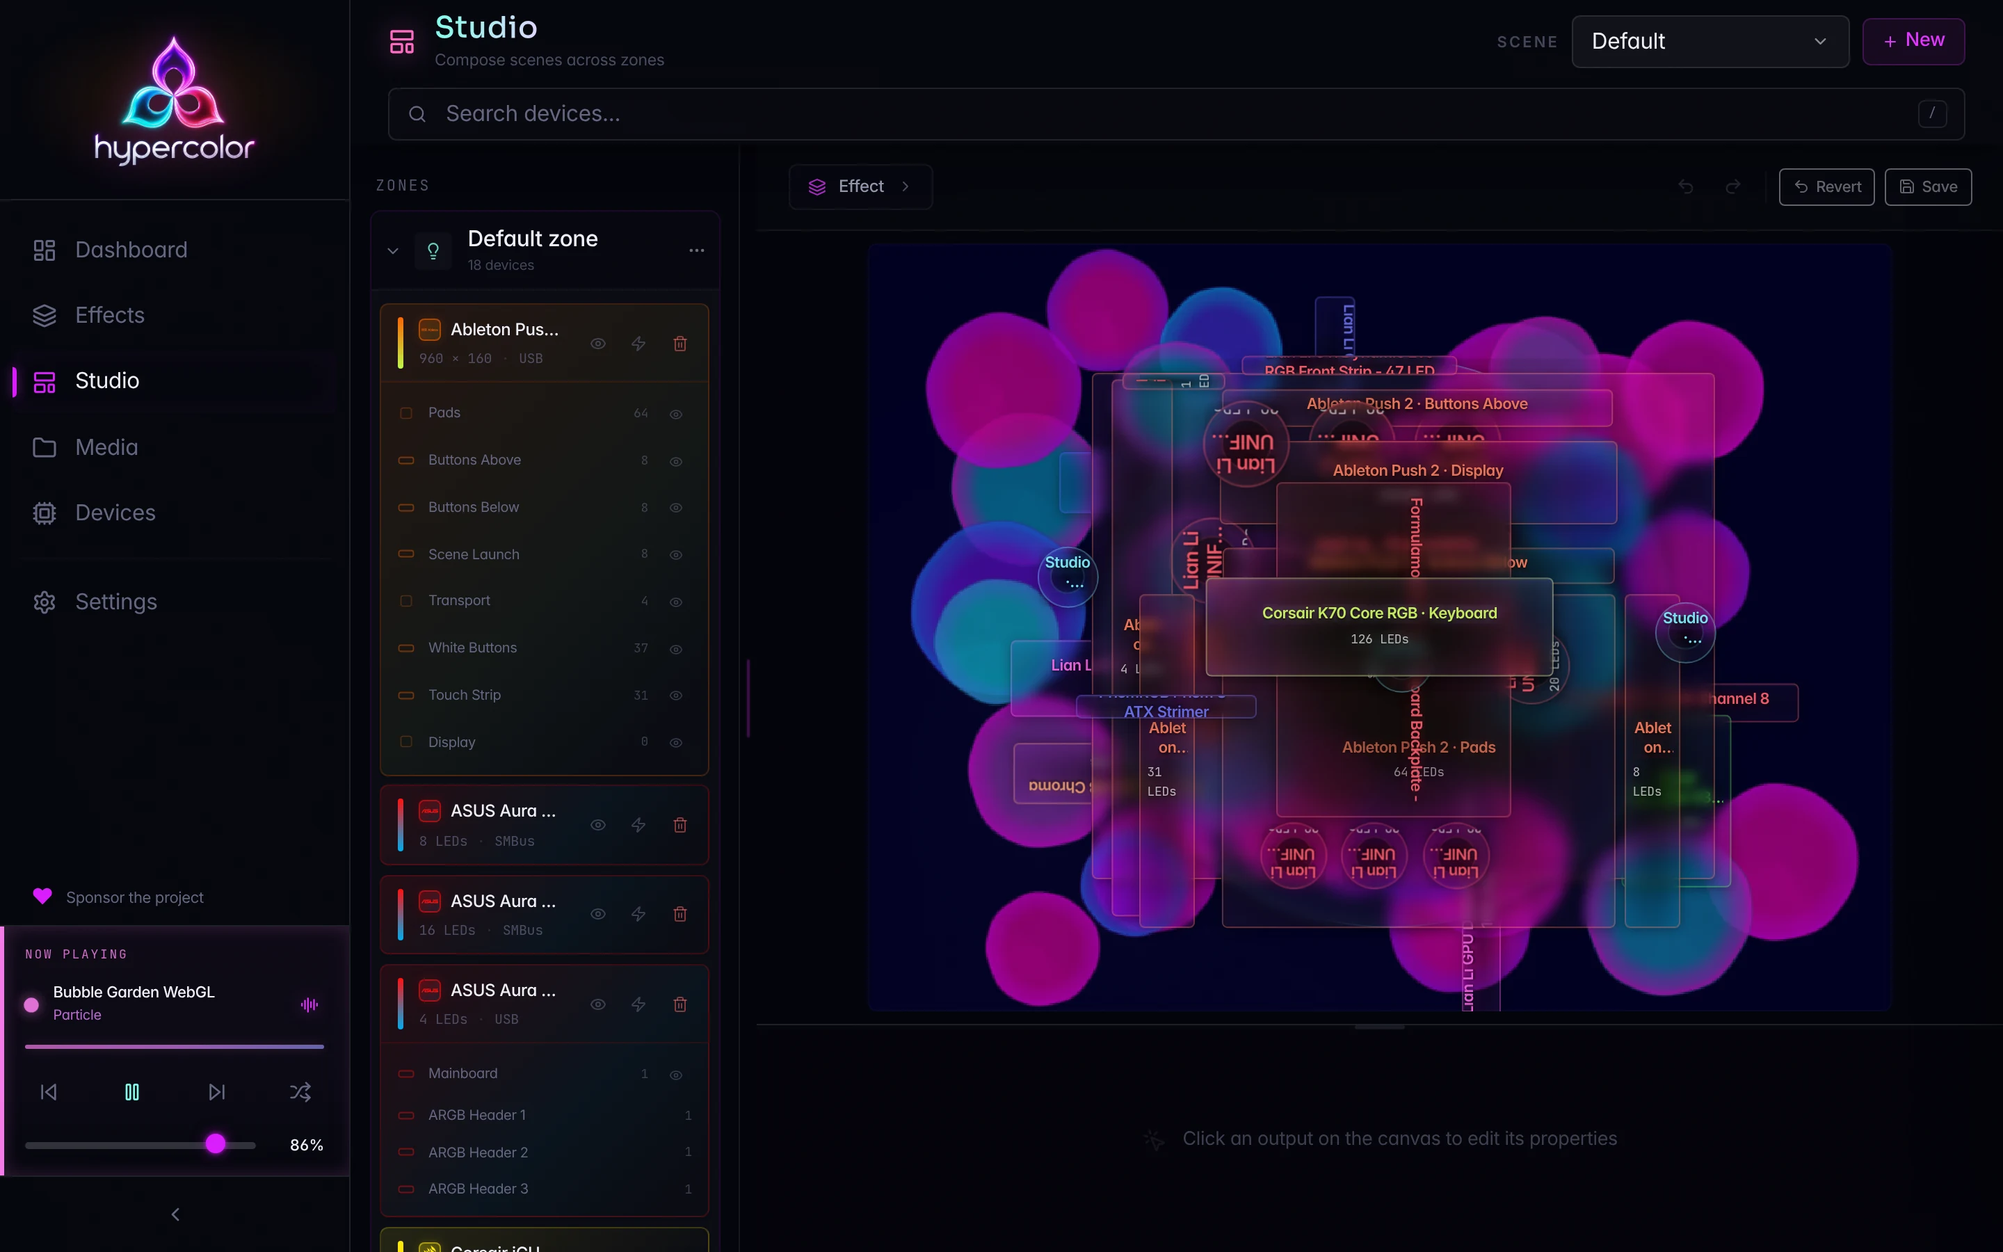Identify the 4 LEDs USB ASUS Aura
This screenshot has height=1252, width=2003.
(x=638, y=1004)
